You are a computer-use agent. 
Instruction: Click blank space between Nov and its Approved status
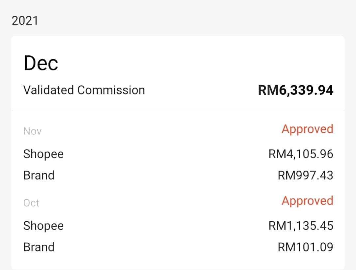coord(158,130)
